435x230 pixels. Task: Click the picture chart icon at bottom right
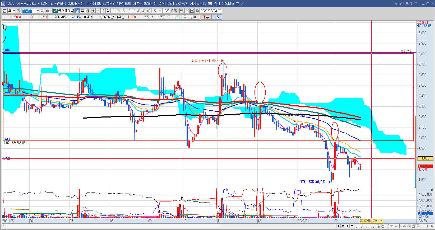[414, 226]
